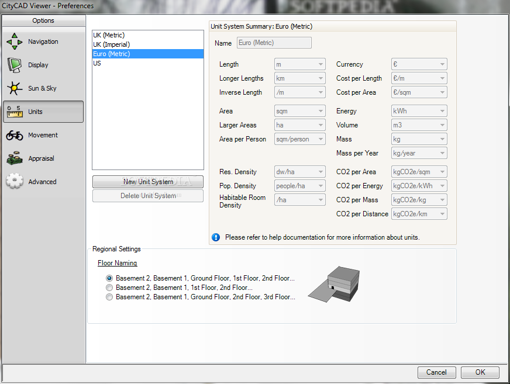Screen dimensions: 510x384
Task: Confirm preferences with the OK button
Action: click(480, 372)
